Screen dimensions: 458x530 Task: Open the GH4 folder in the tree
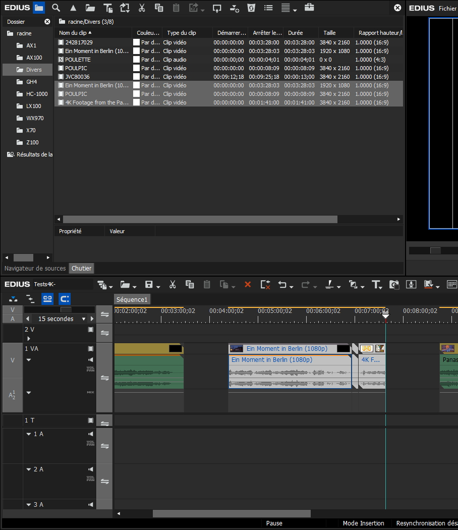[31, 82]
